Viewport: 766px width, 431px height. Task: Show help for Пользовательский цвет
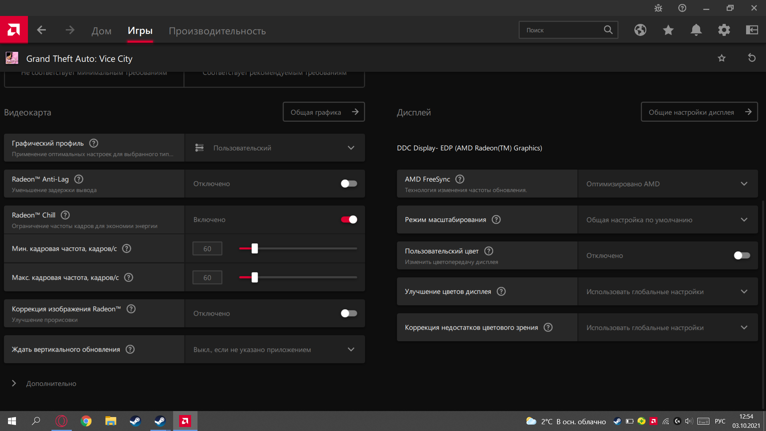[489, 251]
